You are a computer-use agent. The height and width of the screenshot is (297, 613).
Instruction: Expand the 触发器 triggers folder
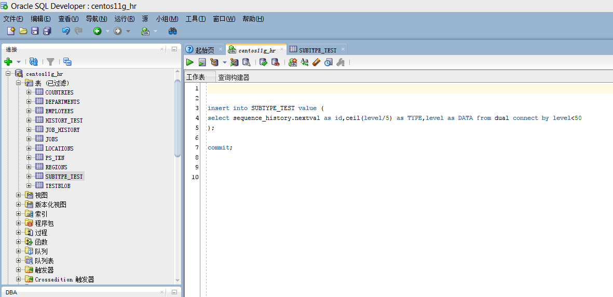[18, 270]
